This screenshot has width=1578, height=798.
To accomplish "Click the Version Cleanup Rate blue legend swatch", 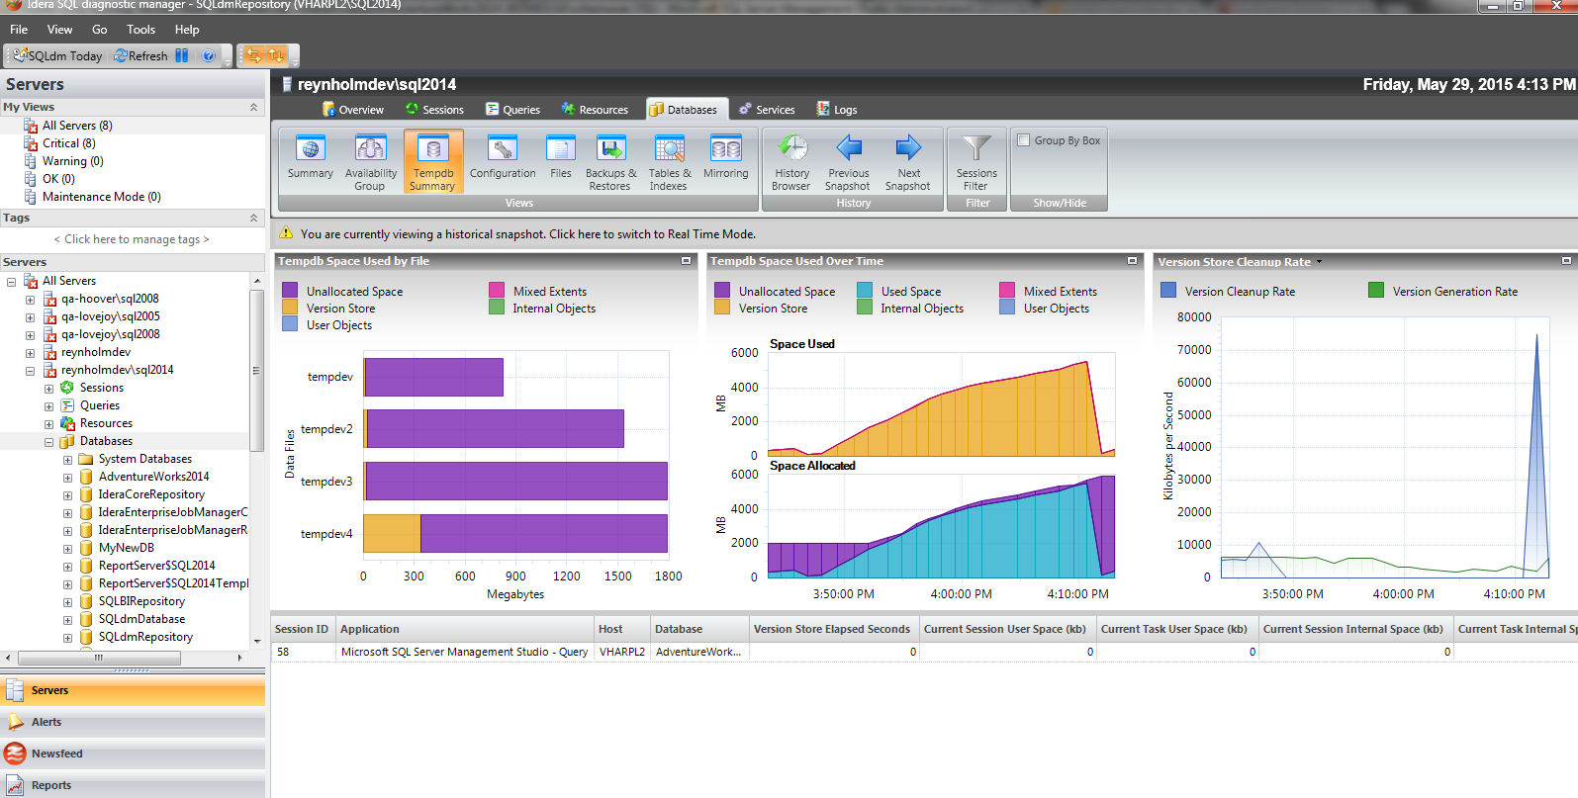I will (x=1168, y=290).
